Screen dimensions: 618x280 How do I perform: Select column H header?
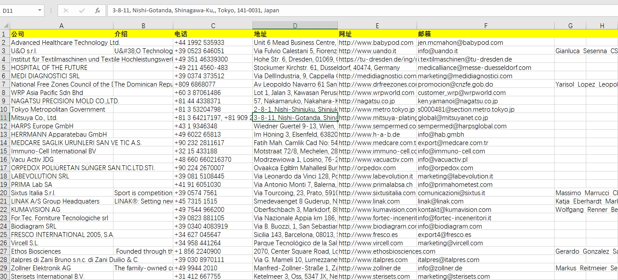point(602,25)
